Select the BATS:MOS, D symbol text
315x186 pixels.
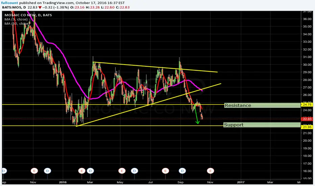14,7
